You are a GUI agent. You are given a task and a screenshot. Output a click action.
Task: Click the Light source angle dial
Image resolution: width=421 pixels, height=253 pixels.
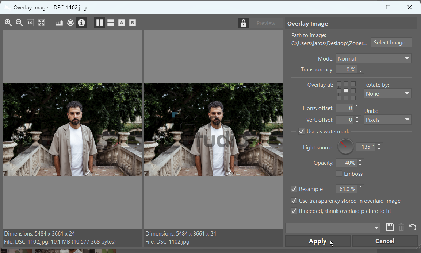[x=345, y=147]
